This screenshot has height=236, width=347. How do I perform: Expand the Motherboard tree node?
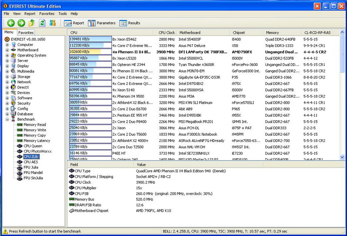[7, 50]
